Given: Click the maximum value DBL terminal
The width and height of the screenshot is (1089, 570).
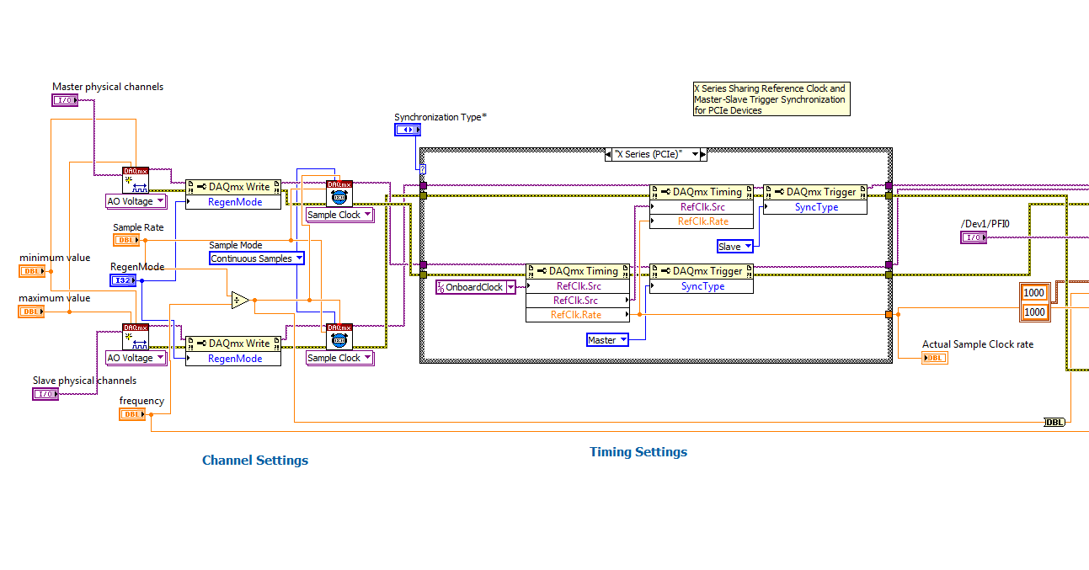Looking at the screenshot, I should pyautogui.click(x=32, y=312).
